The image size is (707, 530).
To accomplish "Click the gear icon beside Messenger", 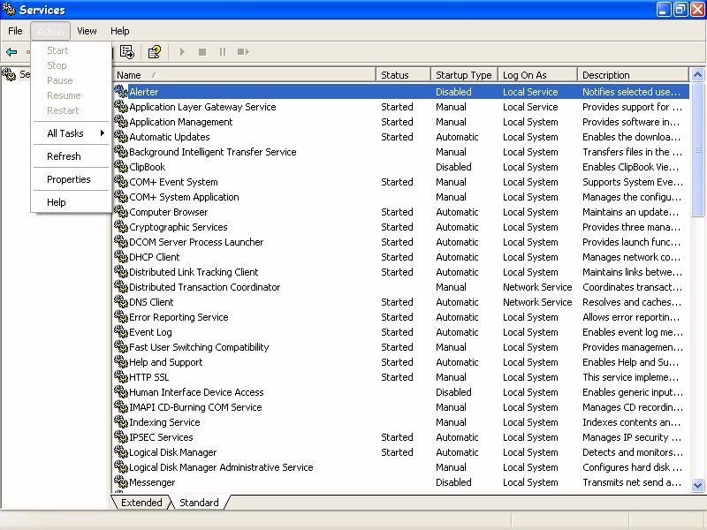I will tap(121, 482).
